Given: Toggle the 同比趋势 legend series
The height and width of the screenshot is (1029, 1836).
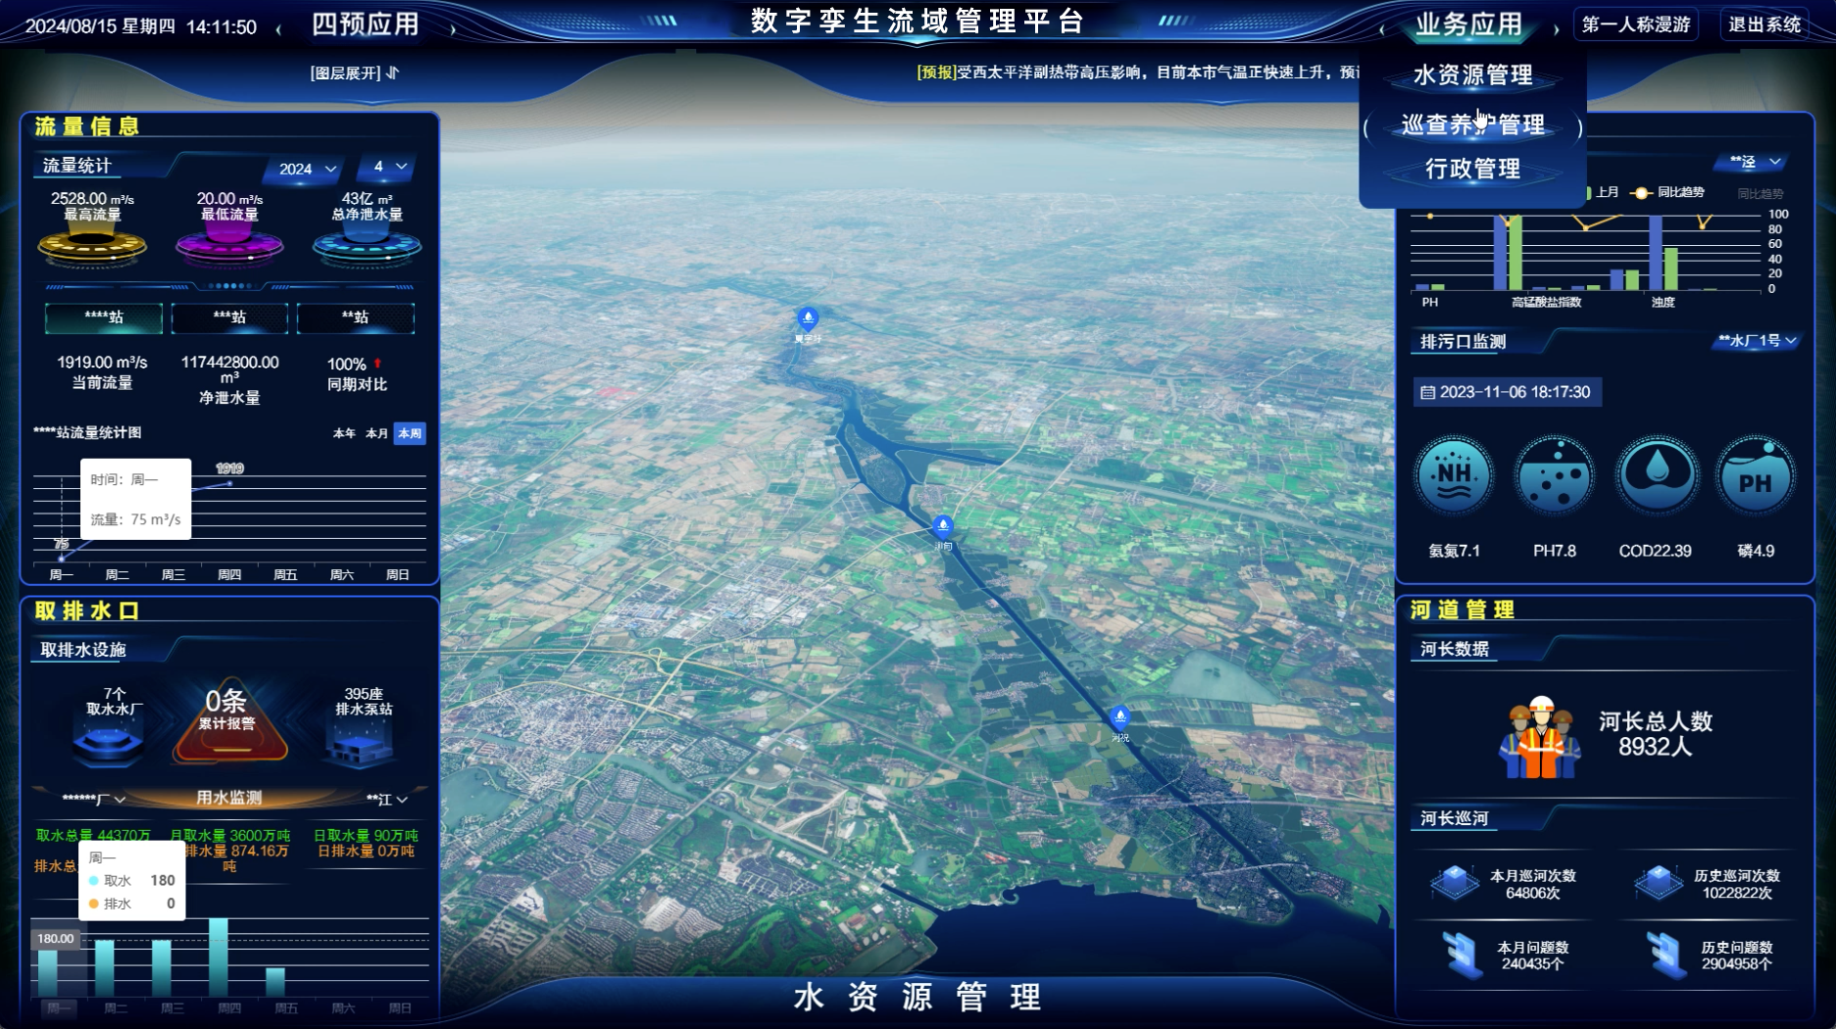Looking at the screenshot, I should pos(1668,192).
